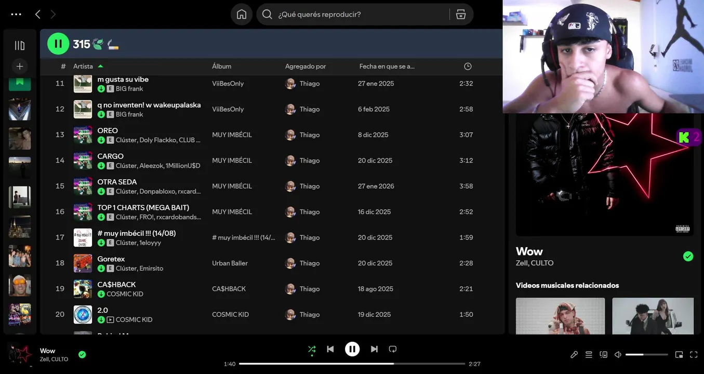Open ViiBesOnly album in row 11

click(x=228, y=84)
